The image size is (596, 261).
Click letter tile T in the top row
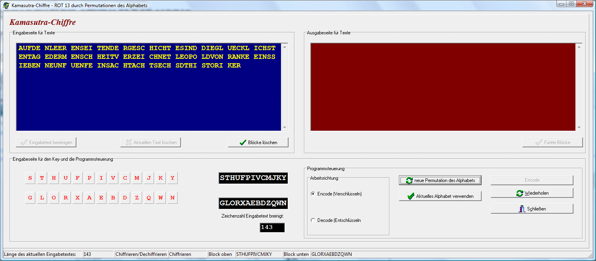42,178
